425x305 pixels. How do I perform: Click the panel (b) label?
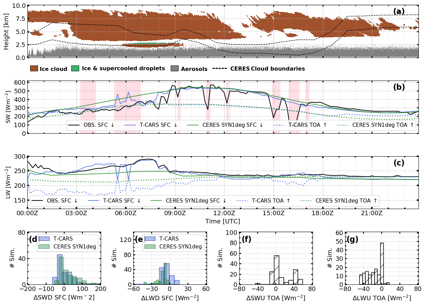pyautogui.click(x=399, y=87)
